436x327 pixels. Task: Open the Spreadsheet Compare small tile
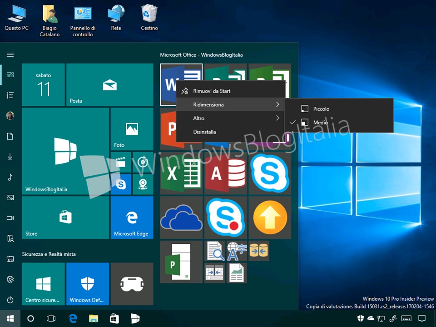click(x=215, y=273)
